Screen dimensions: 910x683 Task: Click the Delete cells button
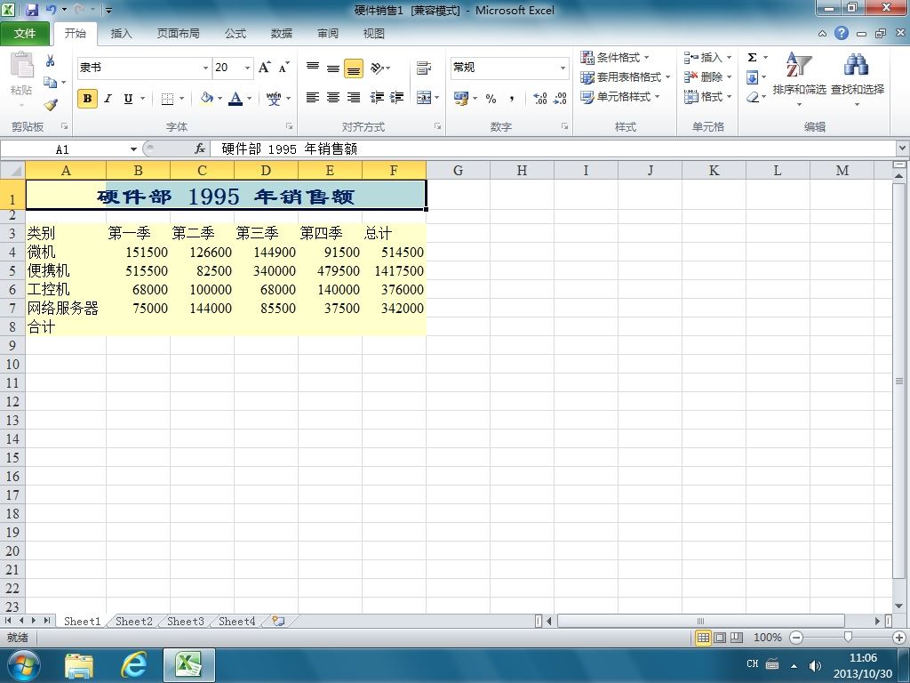[707, 77]
